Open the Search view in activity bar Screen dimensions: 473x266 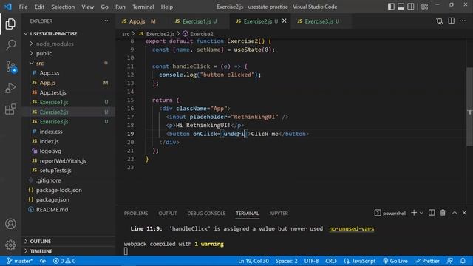[x=10, y=45]
